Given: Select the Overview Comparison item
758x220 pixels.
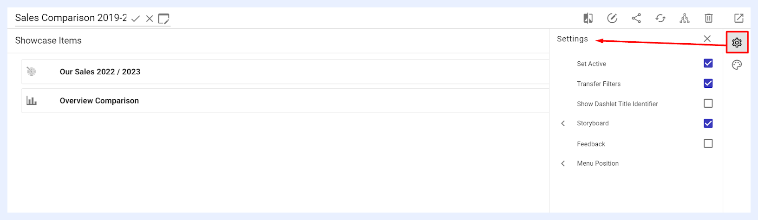Looking at the screenshot, I should (285, 101).
